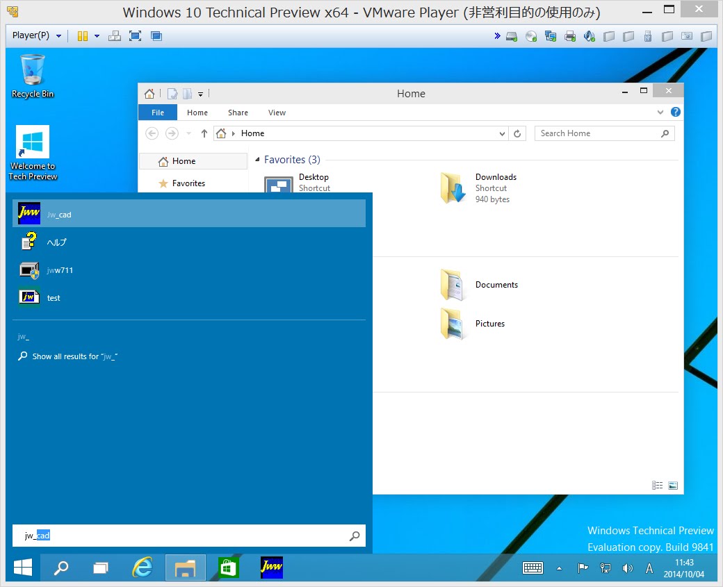Show hidden tray icons arrow
Image resolution: width=723 pixels, height=587 pixels.
[x=559, y=568]
